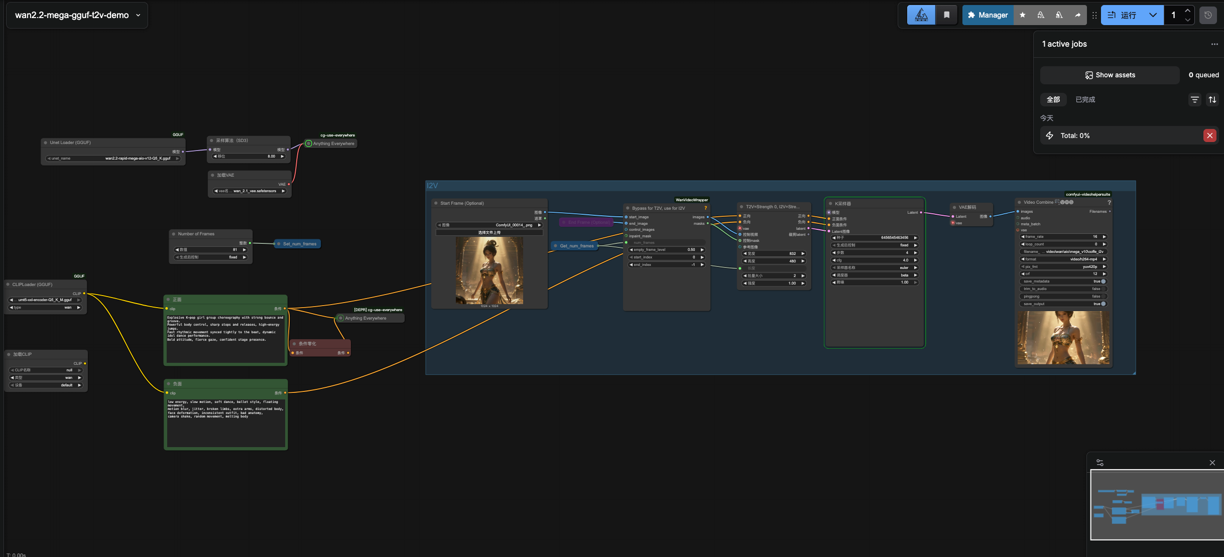
Task: Enable the pingpong toggle
Action: [x=1103, y=297]
